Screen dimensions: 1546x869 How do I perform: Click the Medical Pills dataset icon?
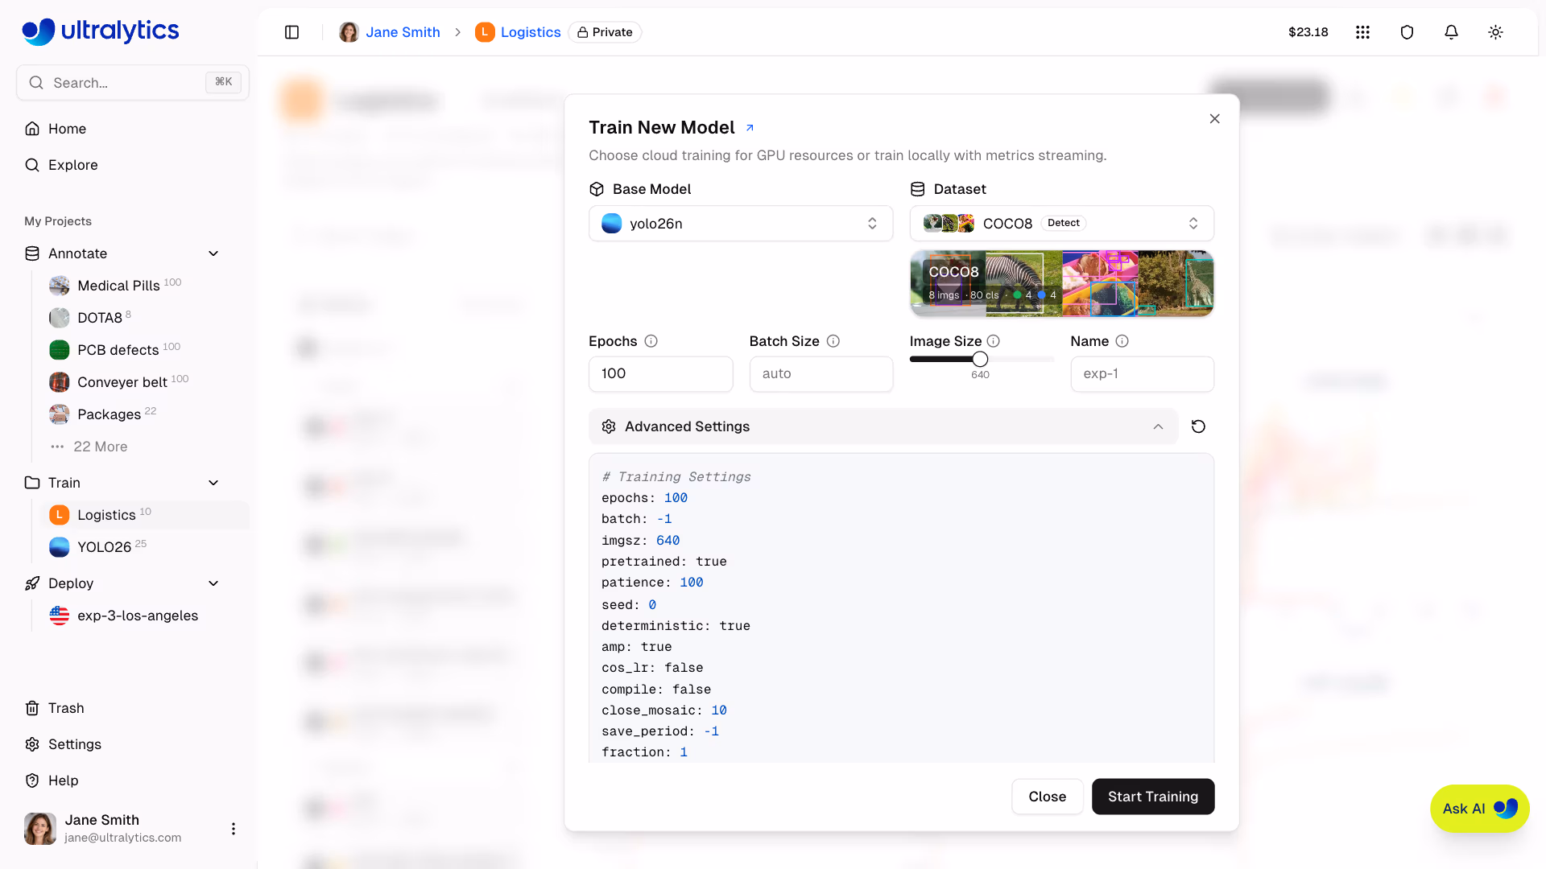click(59, 286)
